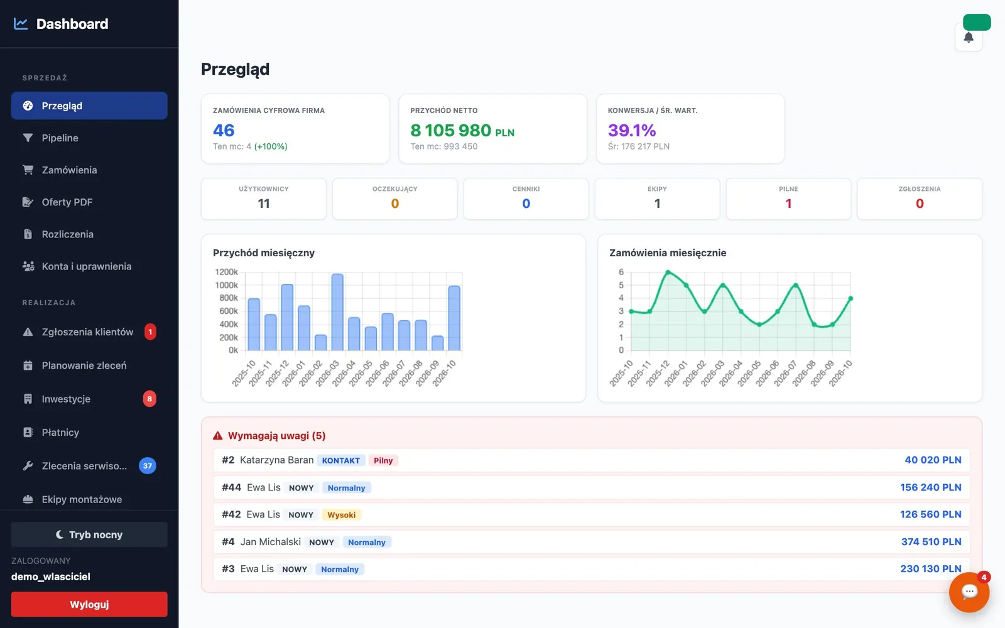
Task: Toggle Tryb nocny night mode
Action: click(x=89, y=534)
